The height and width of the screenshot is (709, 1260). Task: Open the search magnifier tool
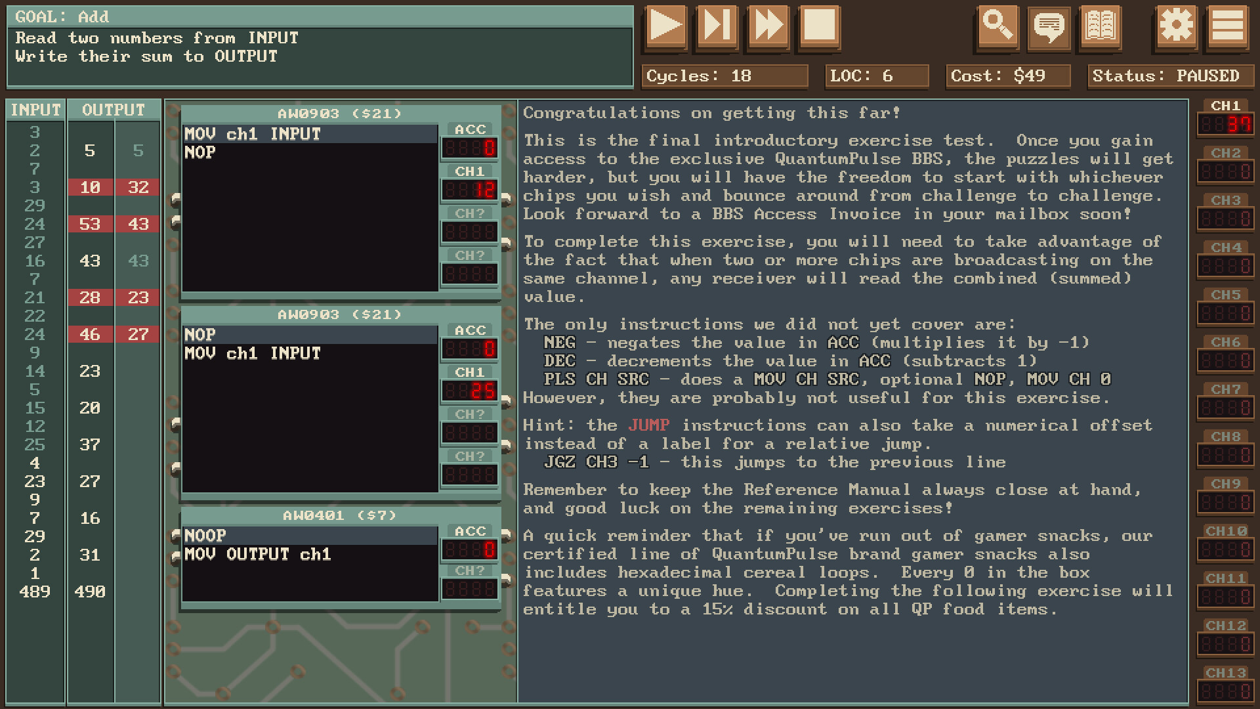pos(997,28)
